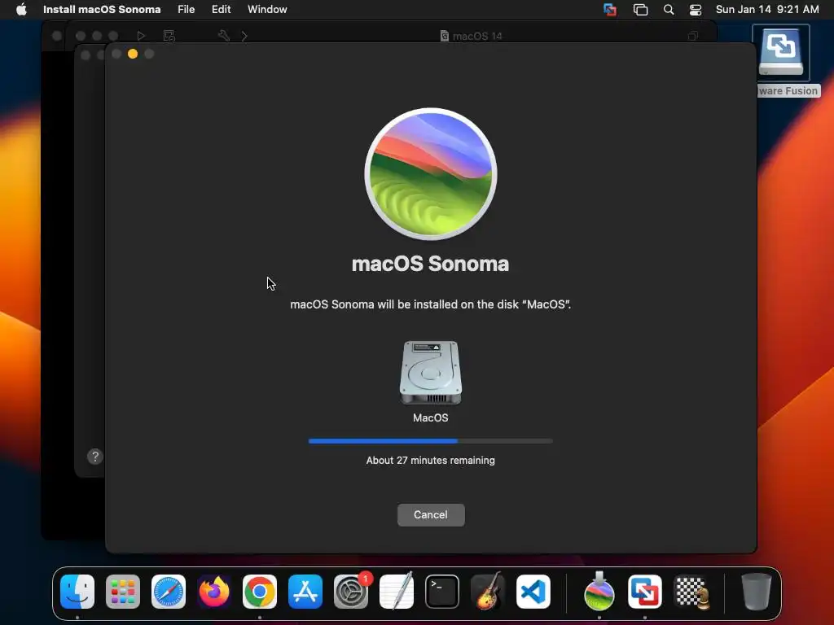Image resolution: width=834 pixels, height=625 pixels.
Task: Open Spotlight search in the menu bar
Action: tap(669, 10)
